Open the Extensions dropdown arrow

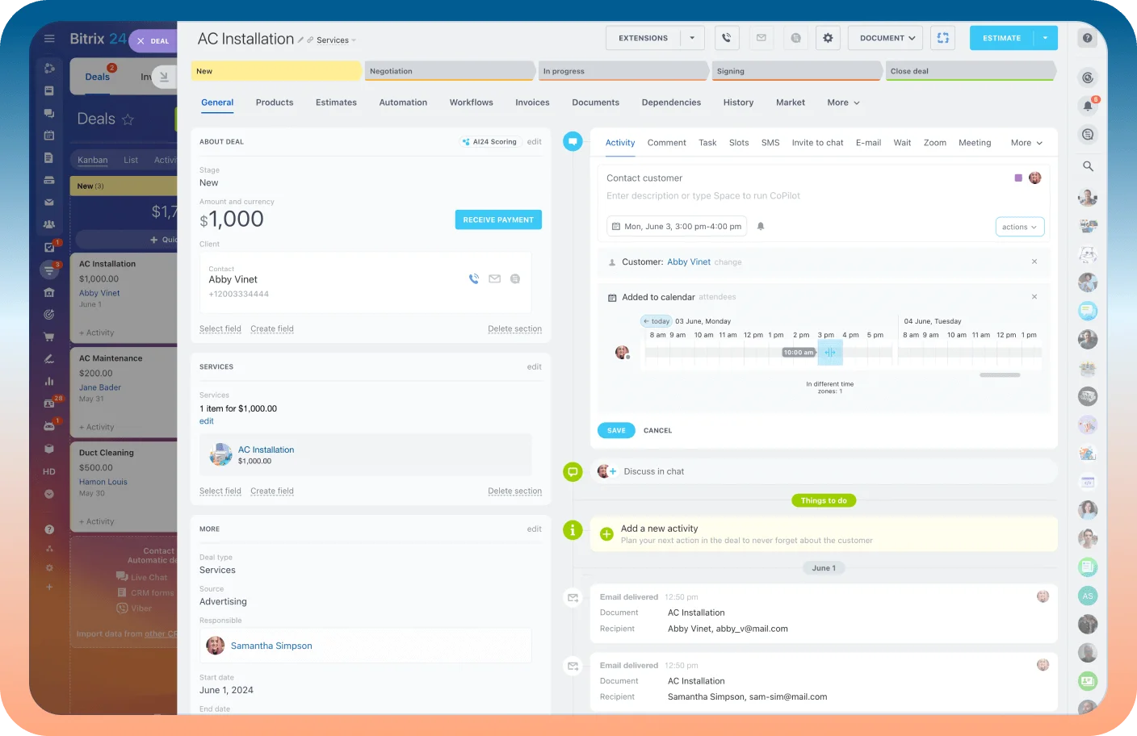692,38
